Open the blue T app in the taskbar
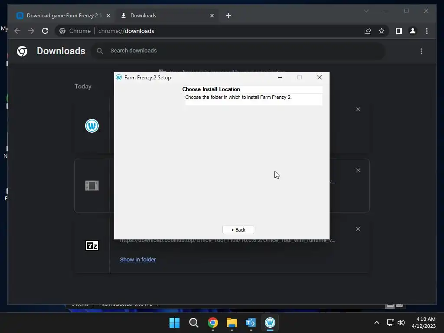The height and width of the screenshot is (333, 444). (251, 323)
